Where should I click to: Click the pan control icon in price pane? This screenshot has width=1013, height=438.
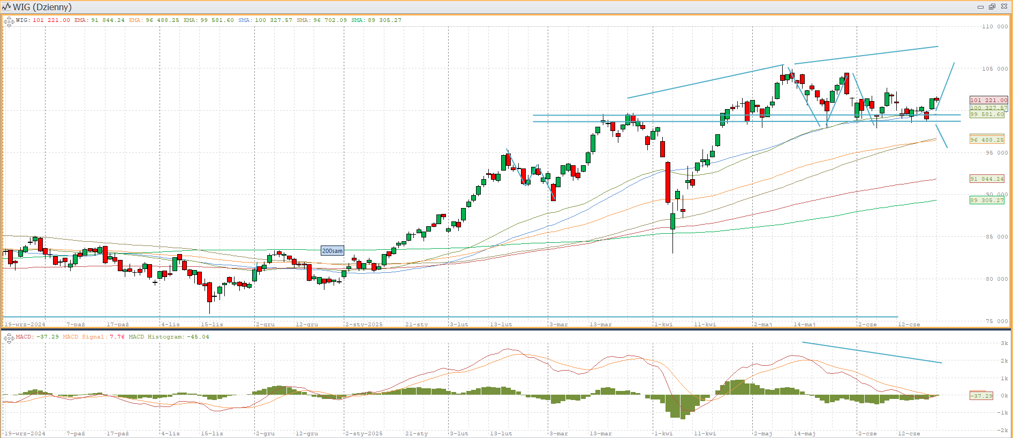(9, 22)
